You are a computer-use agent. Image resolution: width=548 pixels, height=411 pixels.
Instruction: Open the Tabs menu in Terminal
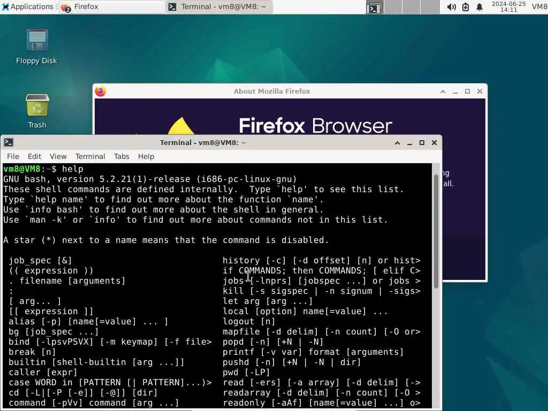pyautogui.click(x=121, y=157)
